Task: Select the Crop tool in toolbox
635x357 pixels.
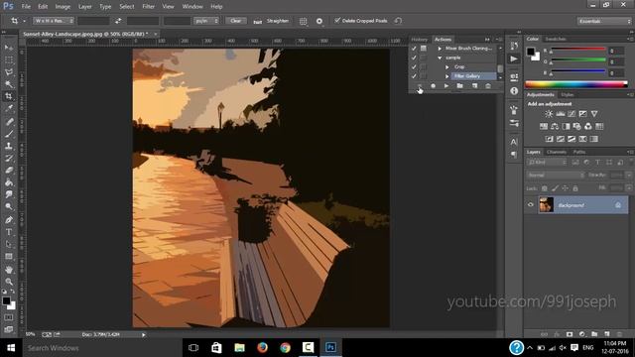Action: point(9,96)
